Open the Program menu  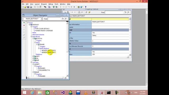coord(44,4)
